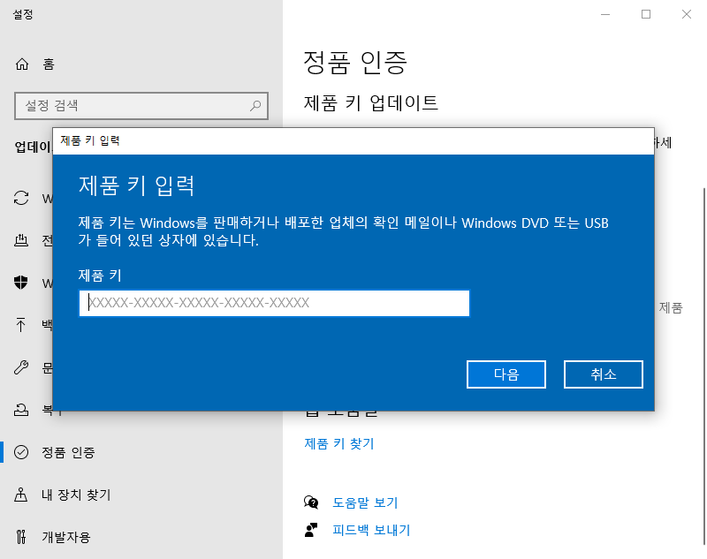Image resolution: width=707 pixels, height=559 pixels.
Task: Click the 홈 house icon
Action: tap(21, 64)
